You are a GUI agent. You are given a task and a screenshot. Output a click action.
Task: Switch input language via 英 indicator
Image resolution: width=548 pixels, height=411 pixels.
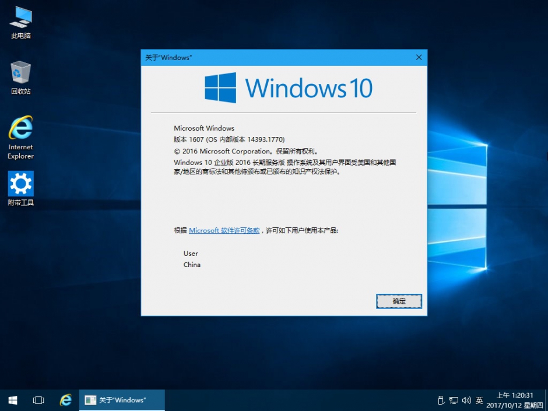coord(479,400)
